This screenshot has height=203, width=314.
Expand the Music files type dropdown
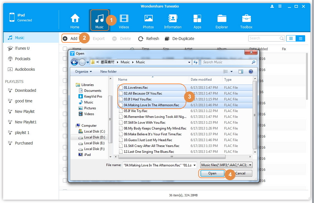[x=250, y=165]
